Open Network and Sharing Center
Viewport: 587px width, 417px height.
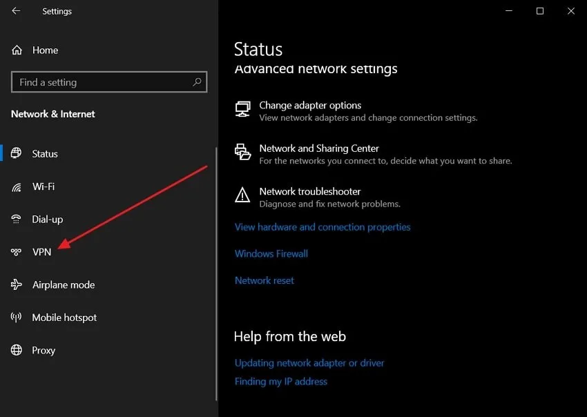[x=319, y=148]
